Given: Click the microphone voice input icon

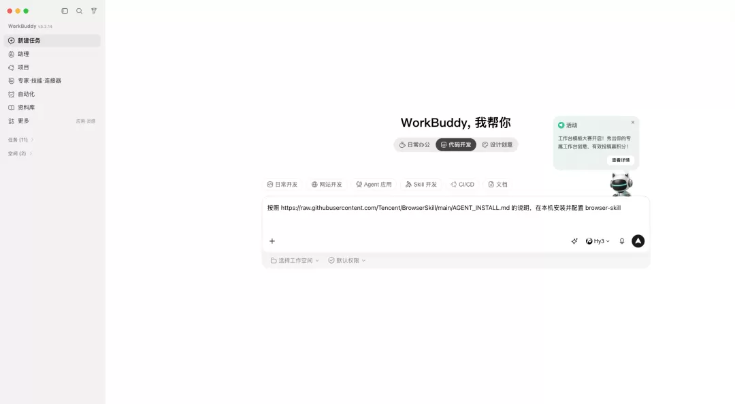Looking at the screenshot, I should click(622, 241).
